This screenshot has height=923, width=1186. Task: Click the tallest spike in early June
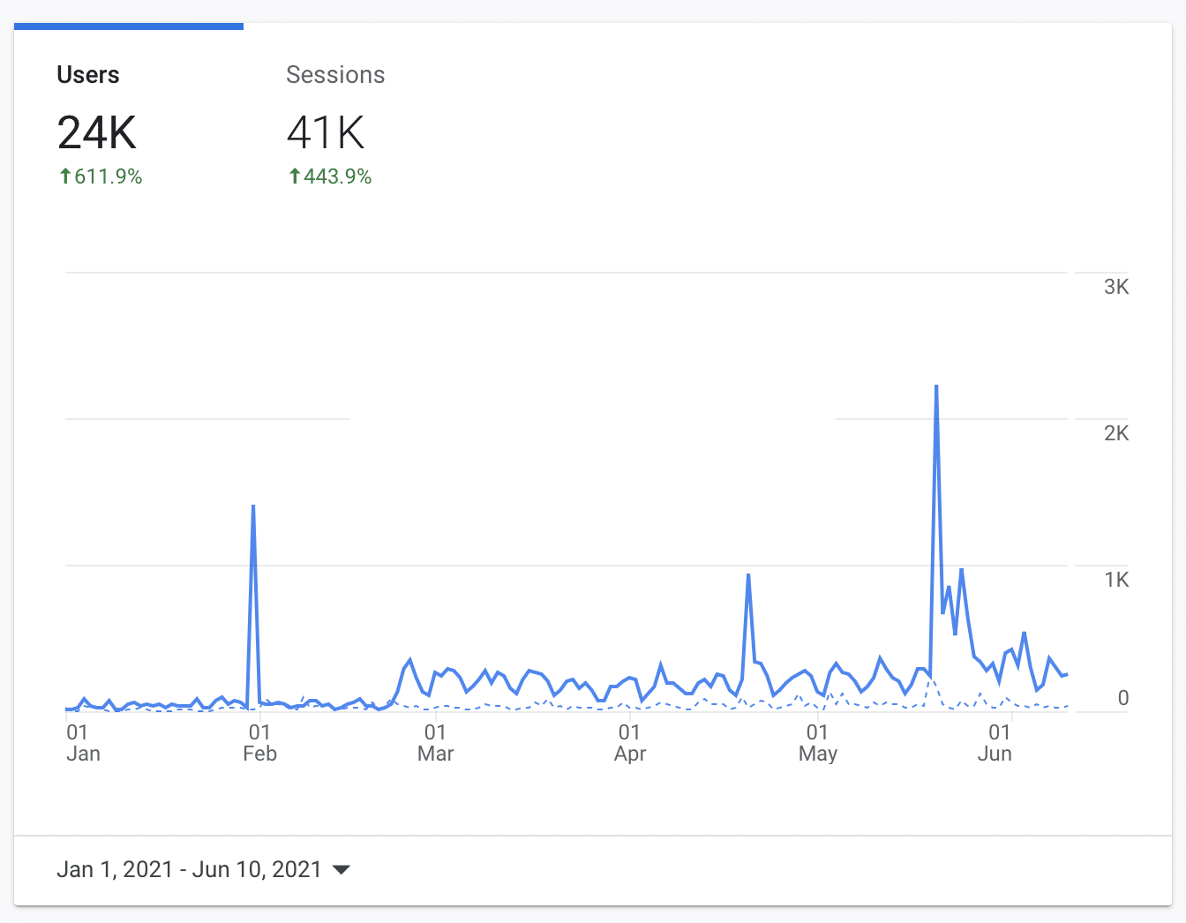936,388
